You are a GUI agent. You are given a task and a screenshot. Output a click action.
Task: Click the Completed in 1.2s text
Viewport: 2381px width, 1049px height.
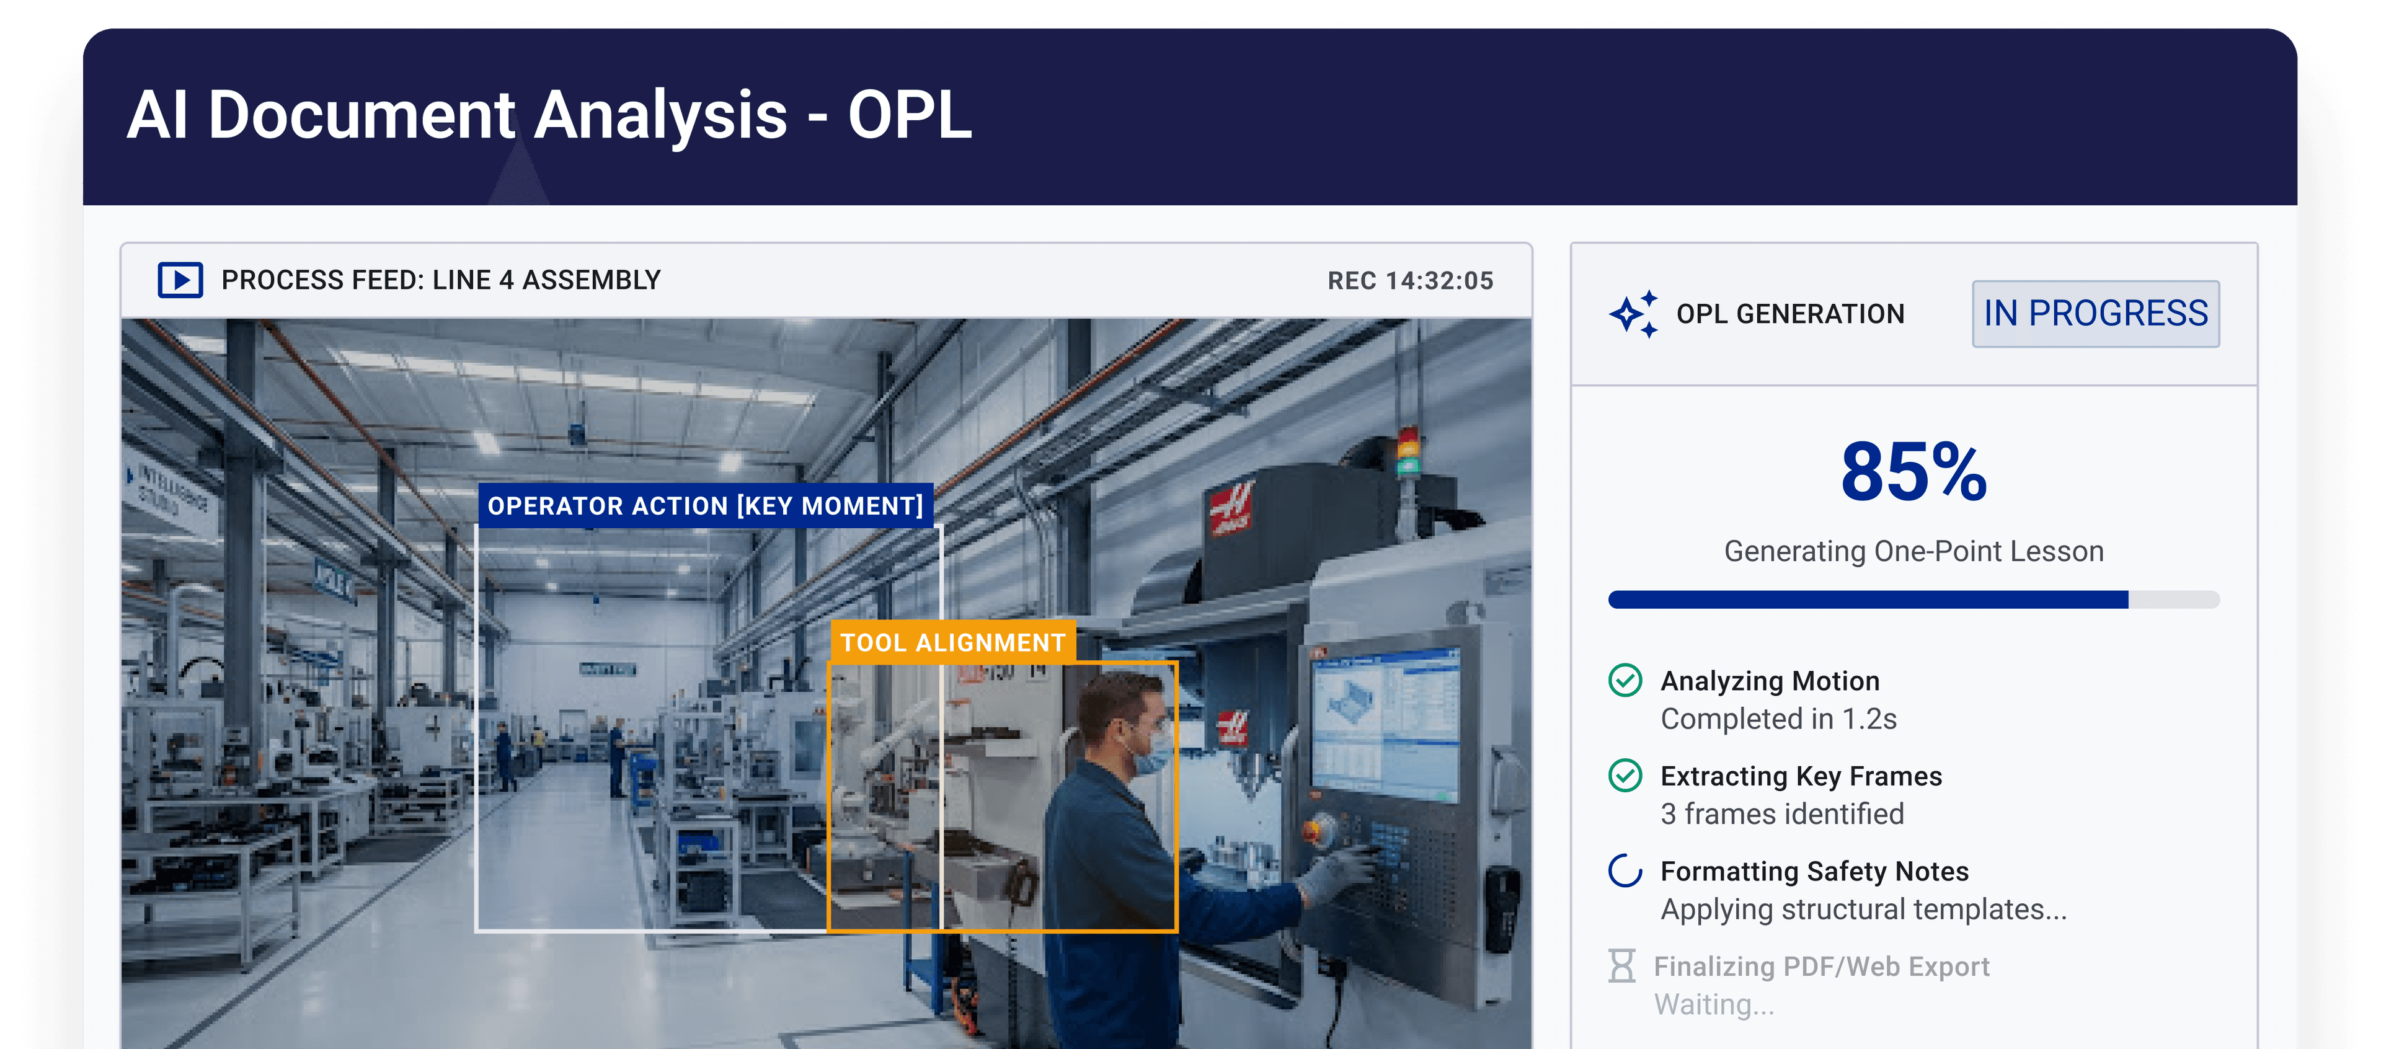point(1778,719)
